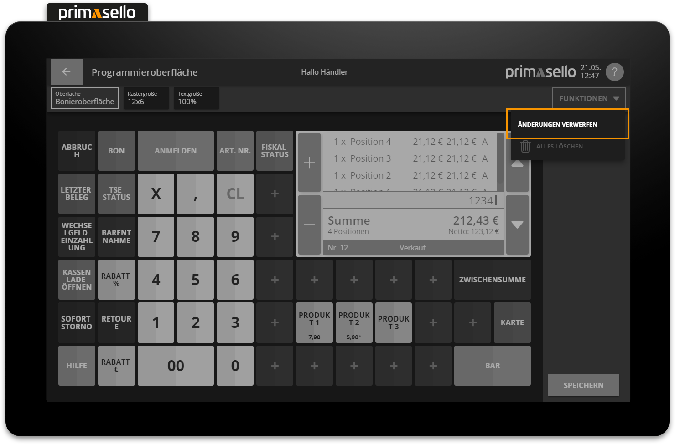Open the Textgröße 100% selector

tap(196, 98)
